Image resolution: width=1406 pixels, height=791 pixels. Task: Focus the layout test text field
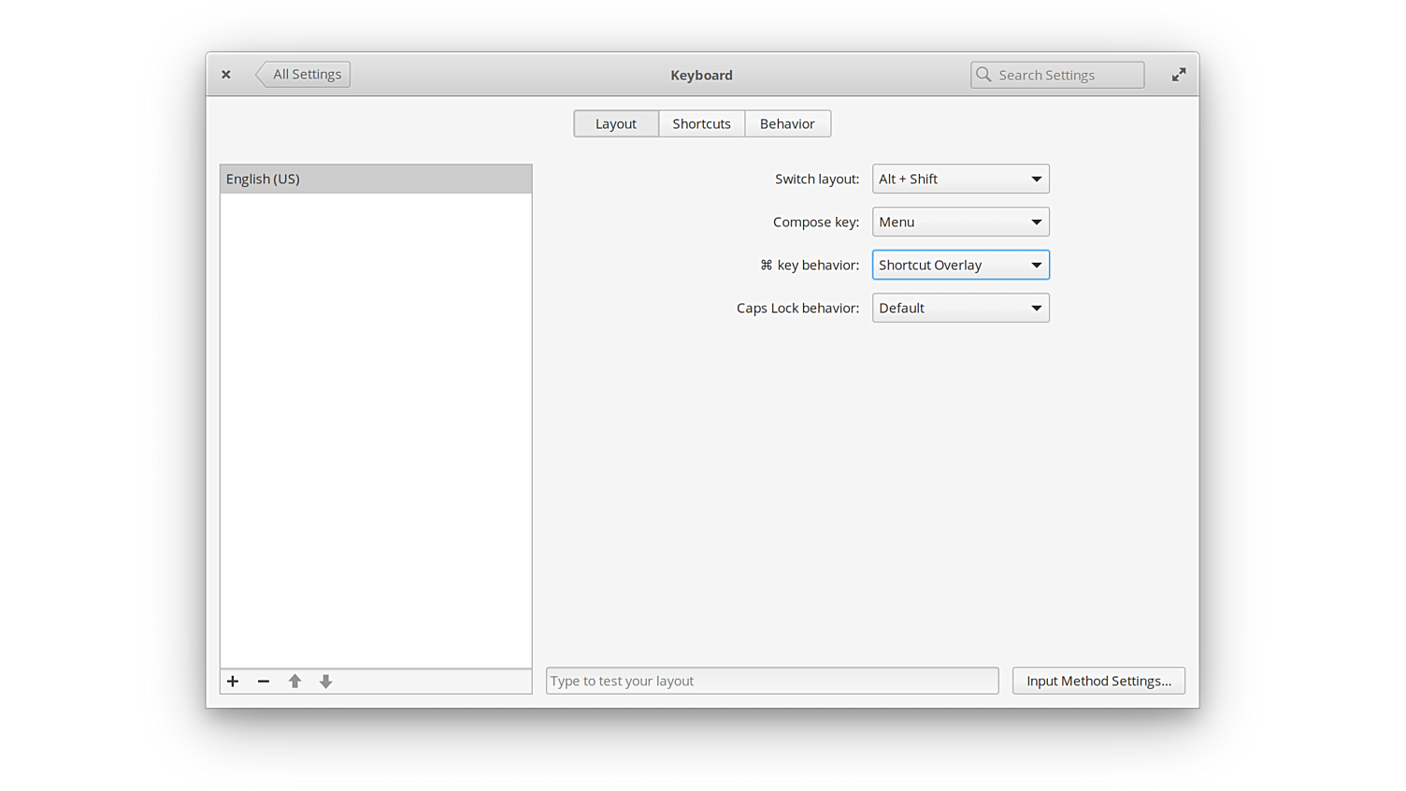(x=772, y=681)
